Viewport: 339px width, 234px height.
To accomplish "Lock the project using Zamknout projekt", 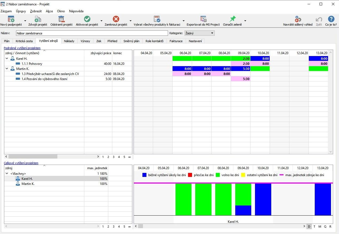I will tap(116, 19).
